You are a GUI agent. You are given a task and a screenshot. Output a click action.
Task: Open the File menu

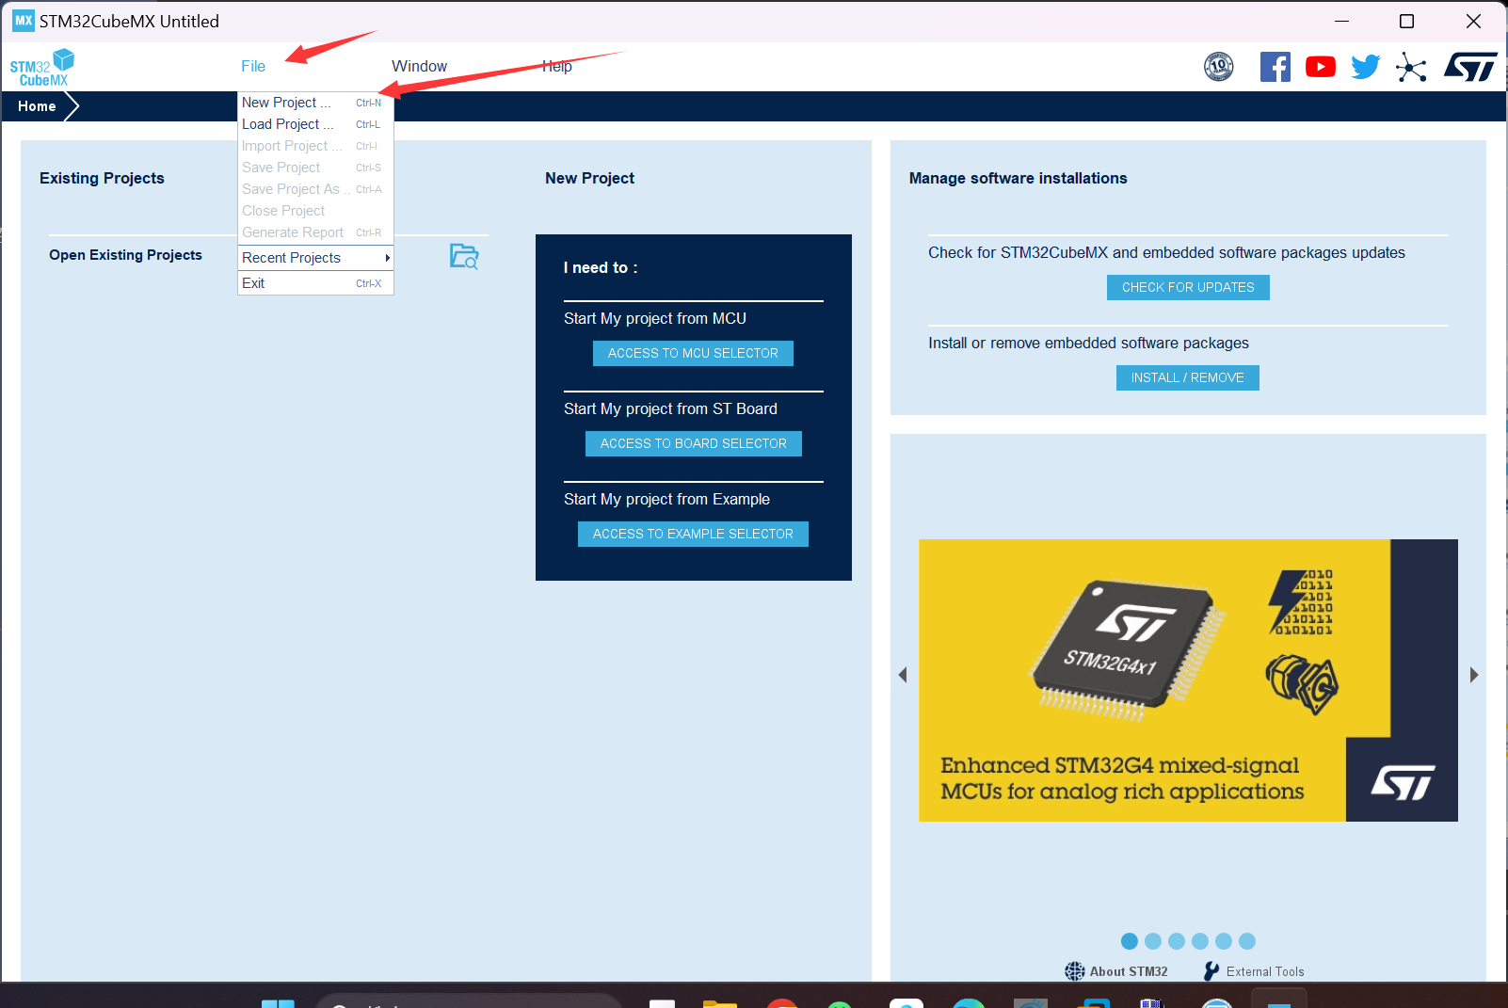point(253,66)
